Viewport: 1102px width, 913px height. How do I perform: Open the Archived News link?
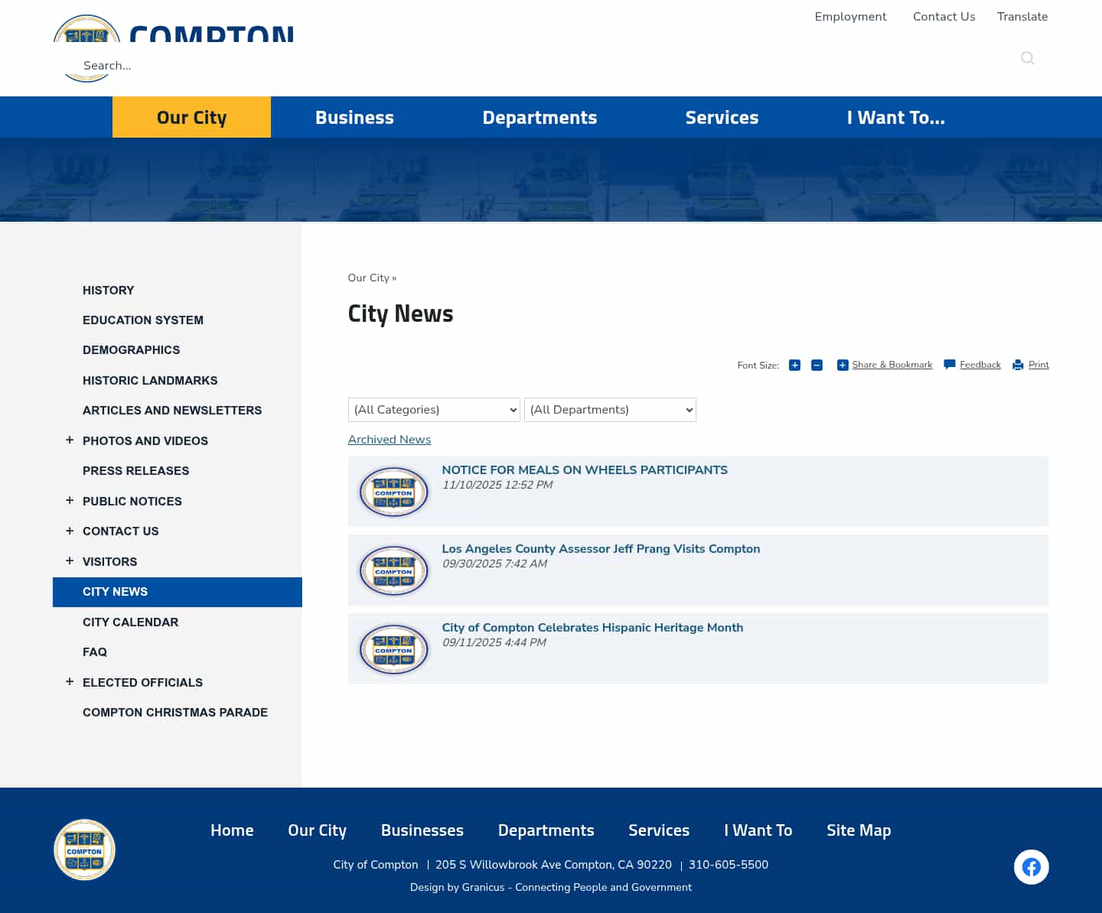click(389, 440)
